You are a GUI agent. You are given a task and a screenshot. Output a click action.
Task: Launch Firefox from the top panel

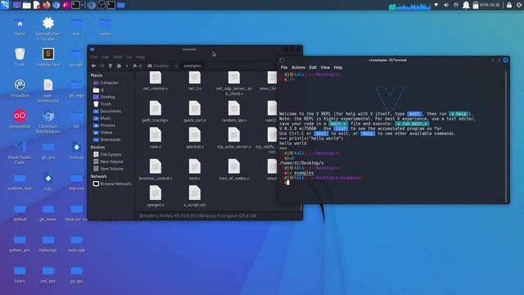[x=47, y=5]
